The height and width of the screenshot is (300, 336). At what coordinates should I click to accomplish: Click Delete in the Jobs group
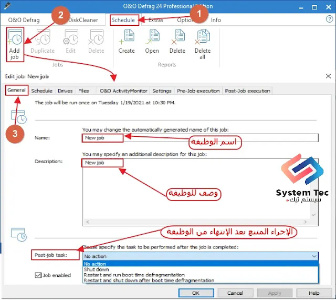click(x=96, y=42)
